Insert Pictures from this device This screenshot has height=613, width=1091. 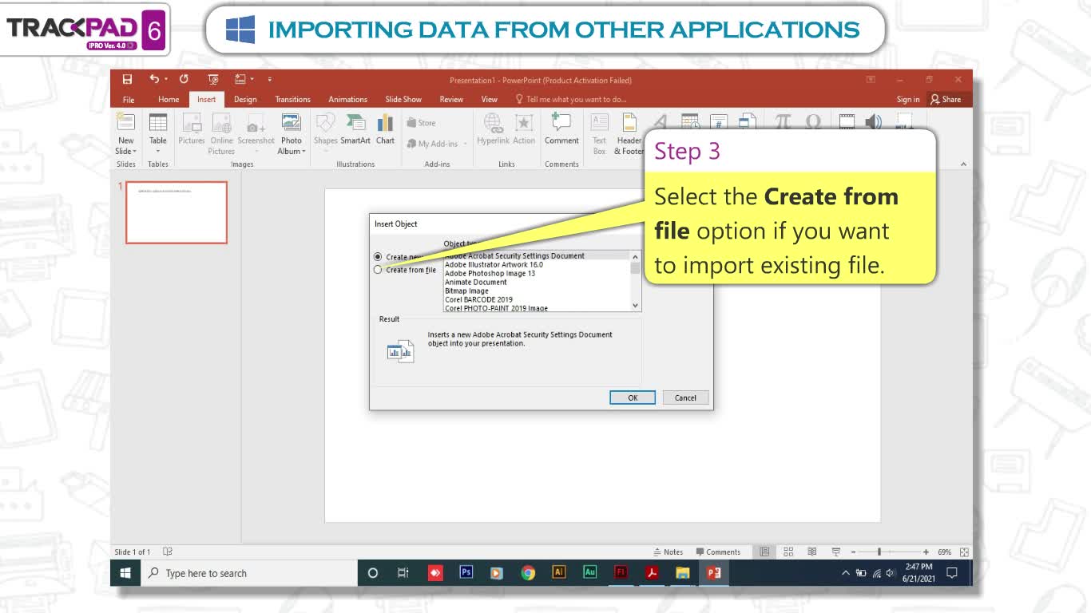coord(192,128)
